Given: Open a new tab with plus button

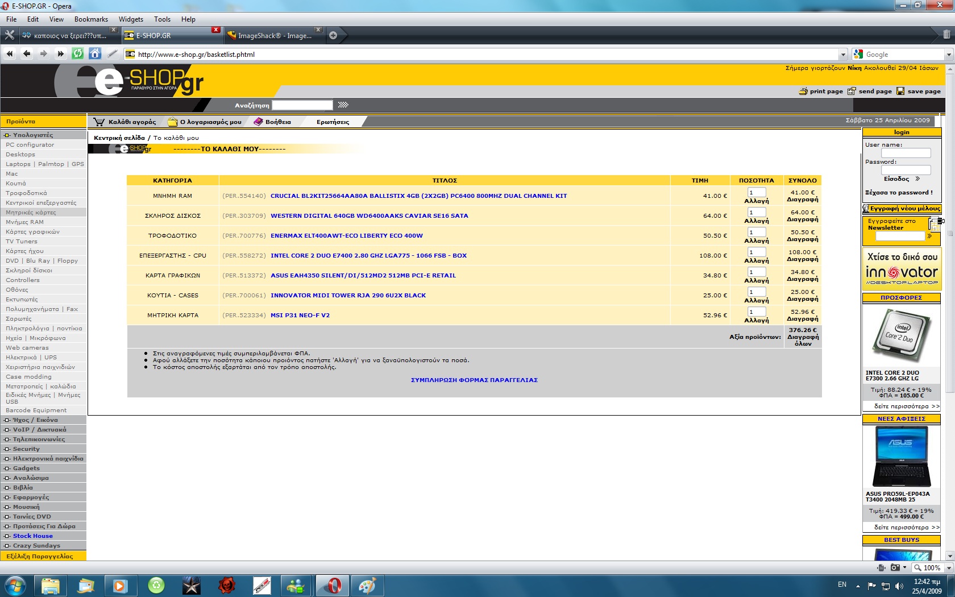Looking at the screenshot, I should (333, 35).
